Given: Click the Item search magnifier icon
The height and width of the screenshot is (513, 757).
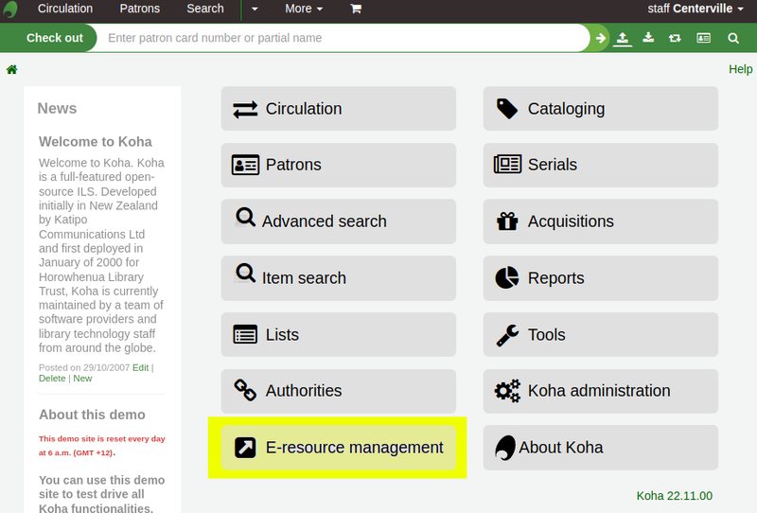Looking at the screenshot, I should click(245, 274).
